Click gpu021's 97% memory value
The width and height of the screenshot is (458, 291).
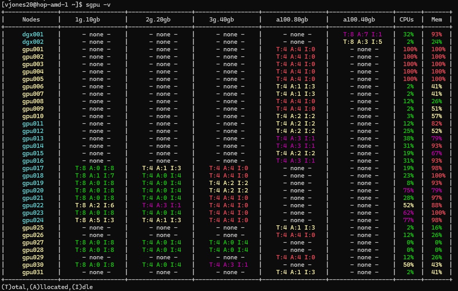click(437, 198)
